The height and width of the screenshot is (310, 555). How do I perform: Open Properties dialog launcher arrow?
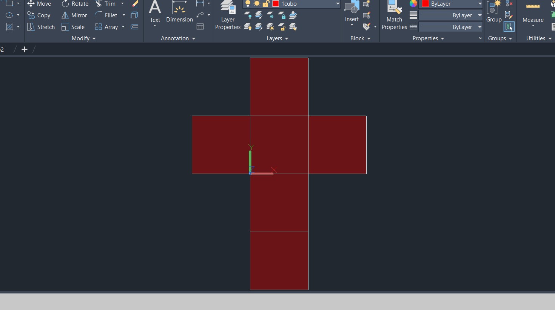(480, 38)
